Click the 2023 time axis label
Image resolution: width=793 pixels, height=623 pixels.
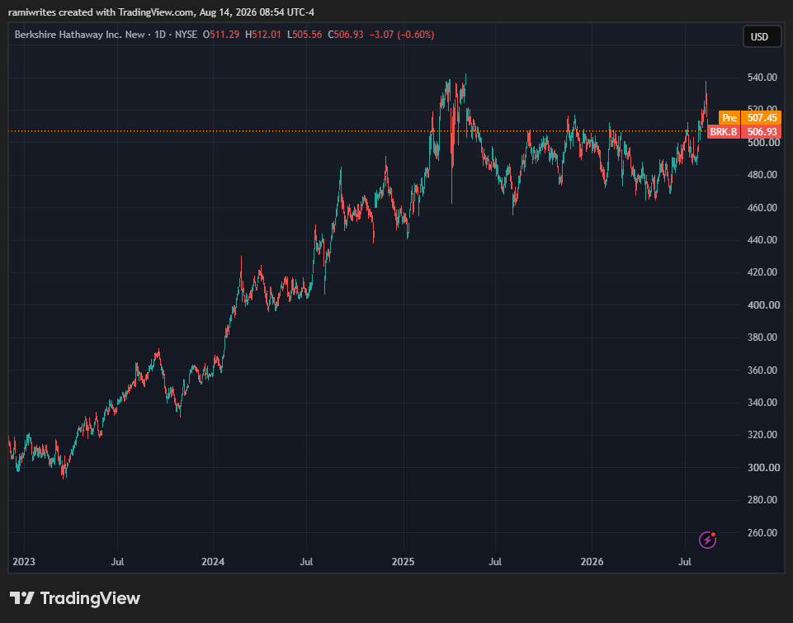point(24,562)
